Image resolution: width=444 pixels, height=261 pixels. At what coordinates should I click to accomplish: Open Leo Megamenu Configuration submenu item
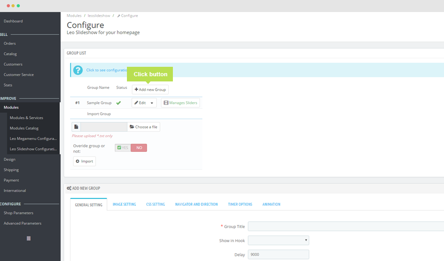tap(33, 139)
